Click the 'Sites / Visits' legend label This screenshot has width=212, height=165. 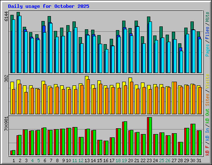[x=207, y=90]
